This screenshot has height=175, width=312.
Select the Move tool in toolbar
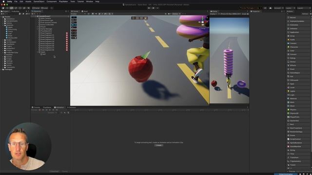(7, 8)
